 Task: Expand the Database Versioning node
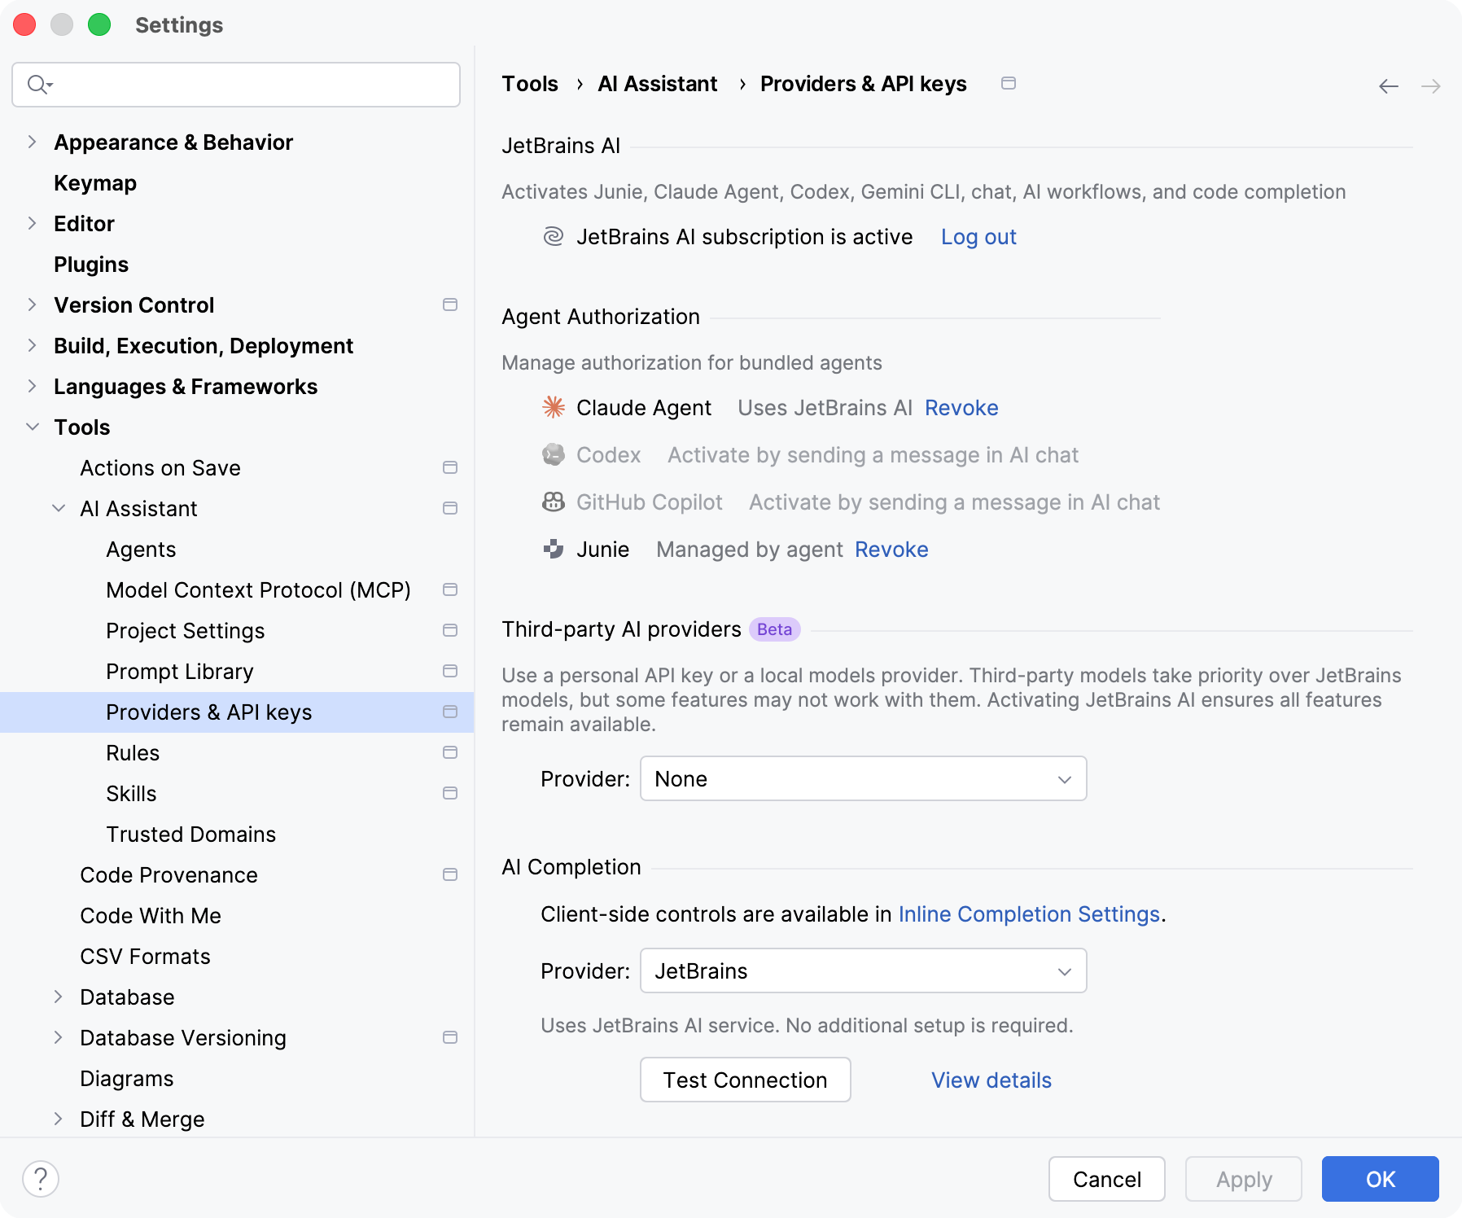(x=59, y=1037)
